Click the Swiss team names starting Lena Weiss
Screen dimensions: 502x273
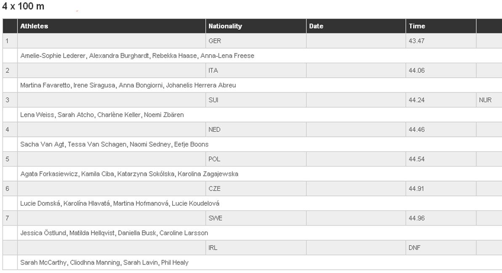tap(102, 115)
